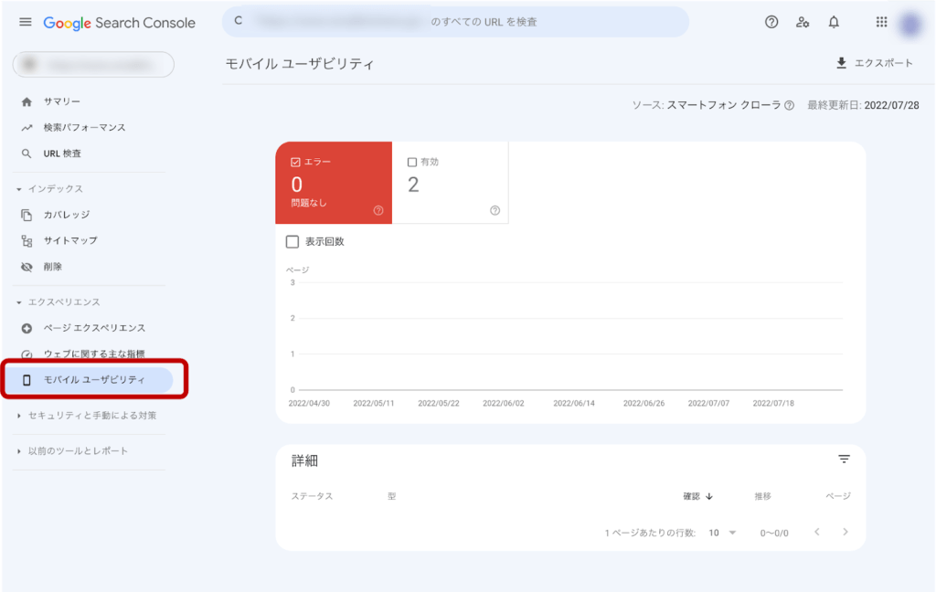Open help icon on the 有効 card

[x=495, y=210]
